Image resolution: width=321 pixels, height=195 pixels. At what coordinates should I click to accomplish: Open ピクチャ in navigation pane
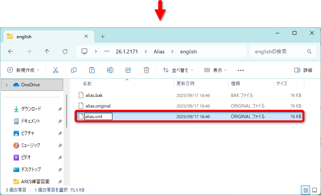(x=28, y=133)
